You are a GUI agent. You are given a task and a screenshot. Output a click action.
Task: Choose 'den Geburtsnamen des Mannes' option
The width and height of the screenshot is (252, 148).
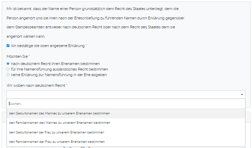tap(60, 113)
